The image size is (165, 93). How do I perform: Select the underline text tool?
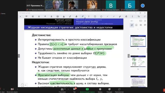(x=39, y=17)
